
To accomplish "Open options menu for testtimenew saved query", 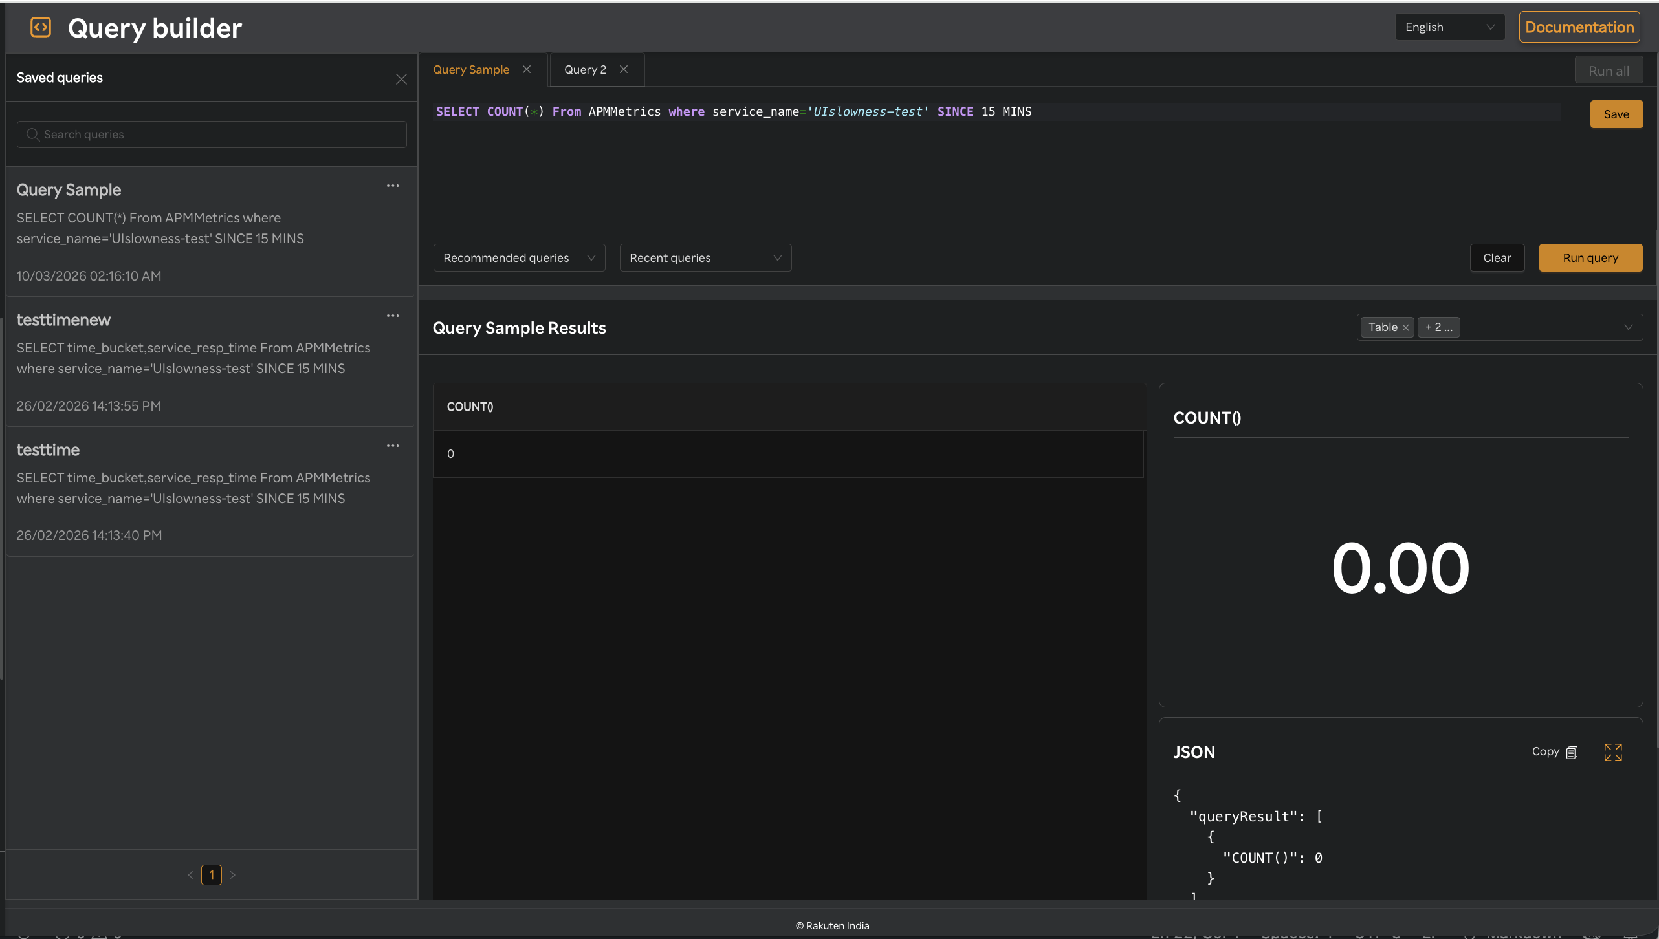I will 393,316.
